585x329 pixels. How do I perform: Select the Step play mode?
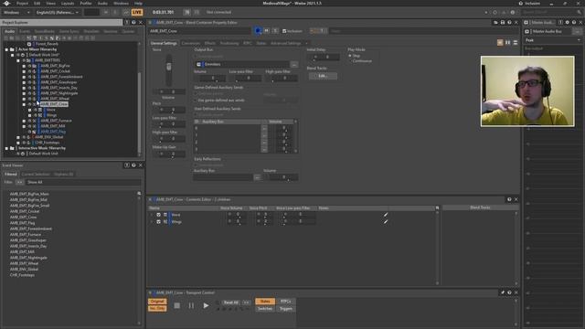350,56
